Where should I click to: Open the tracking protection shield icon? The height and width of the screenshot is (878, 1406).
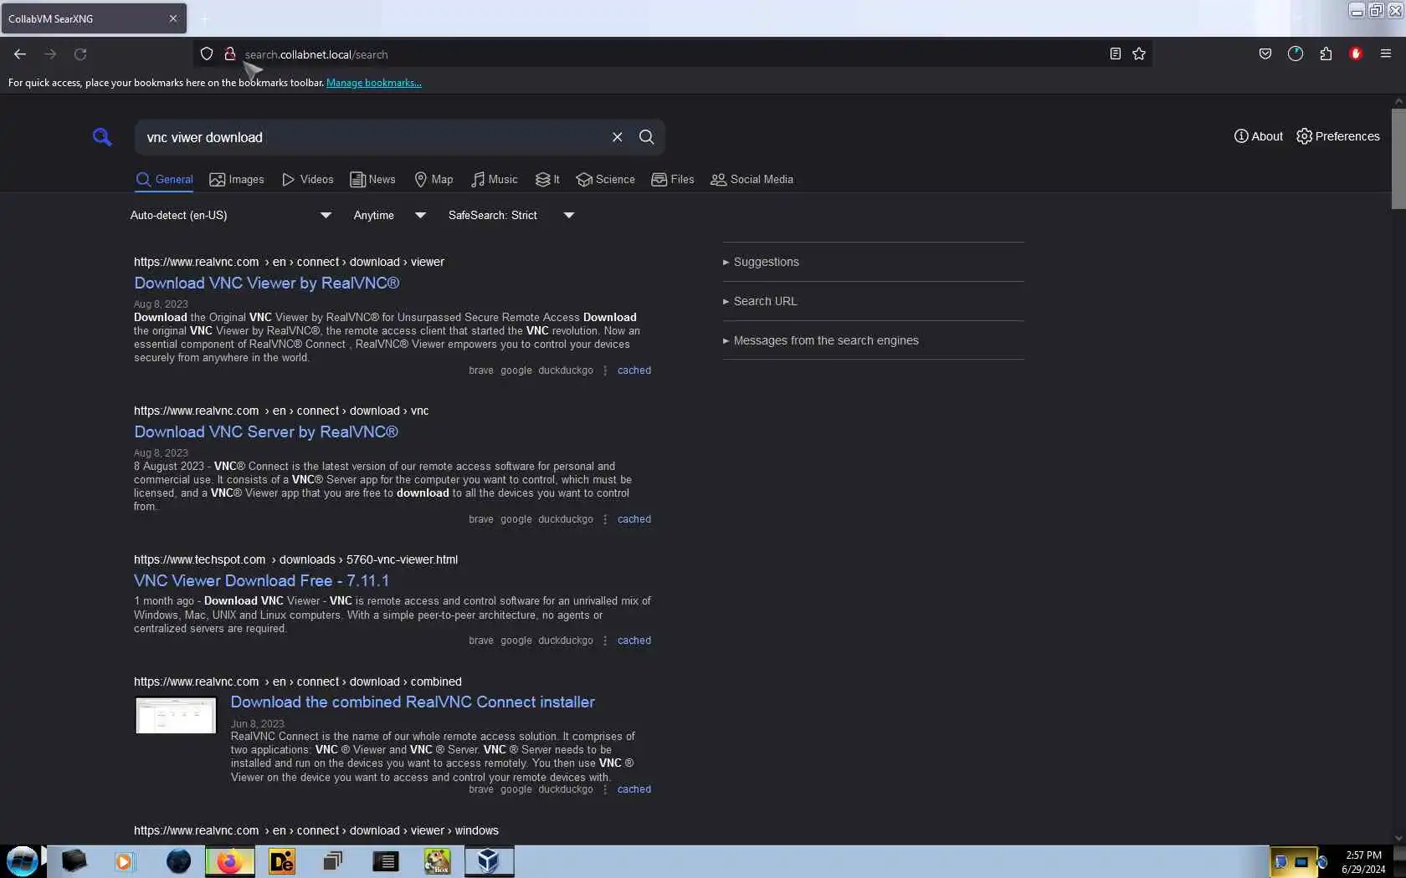tap(207, 54)
